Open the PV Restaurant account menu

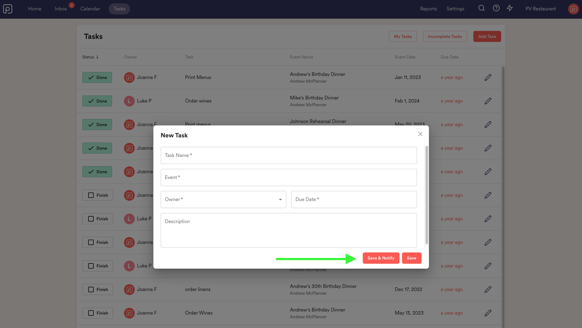(x=541, y=9)
